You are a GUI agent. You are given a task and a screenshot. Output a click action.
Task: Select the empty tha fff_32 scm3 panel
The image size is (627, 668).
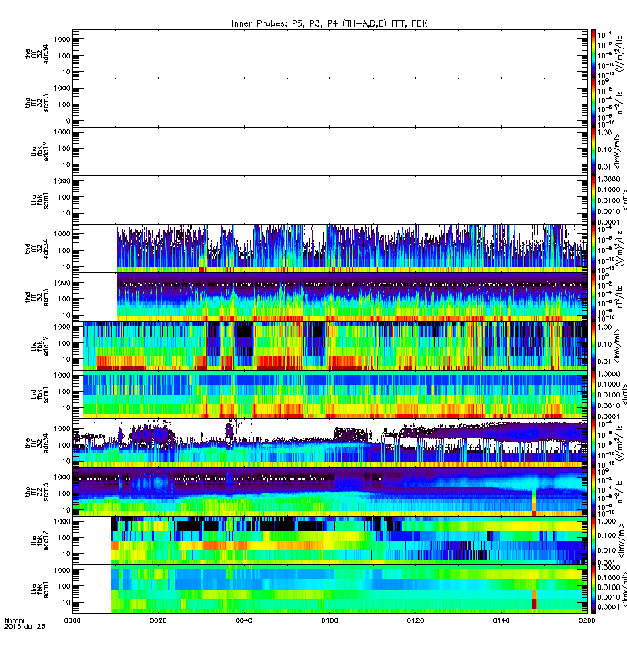pos(329,103)
